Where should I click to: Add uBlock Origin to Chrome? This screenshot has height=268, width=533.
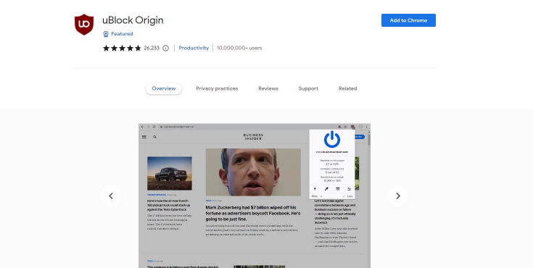tap(408, 20)
